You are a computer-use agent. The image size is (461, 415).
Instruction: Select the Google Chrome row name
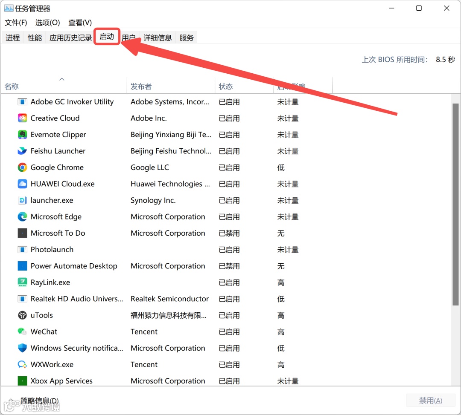pyautogui.click(x=57, y=167)
